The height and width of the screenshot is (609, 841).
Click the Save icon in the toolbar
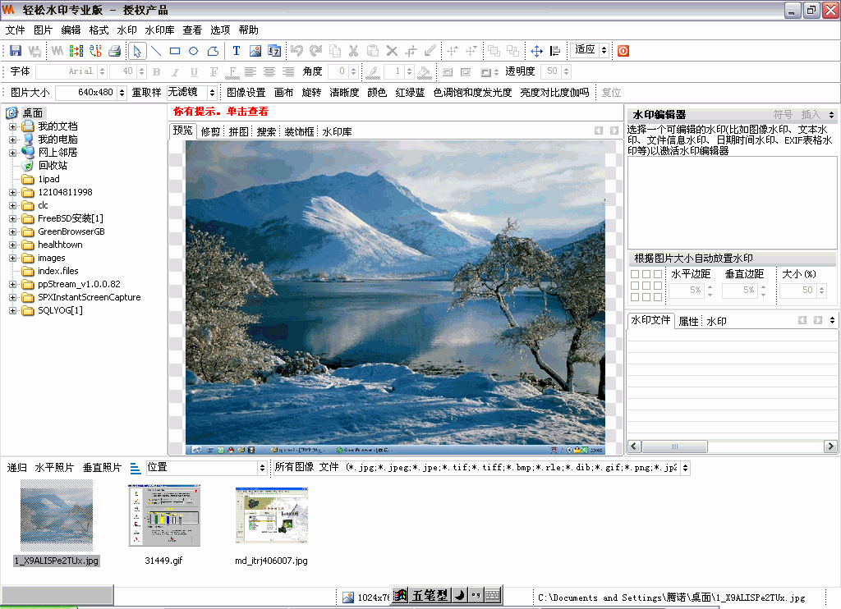16,51
